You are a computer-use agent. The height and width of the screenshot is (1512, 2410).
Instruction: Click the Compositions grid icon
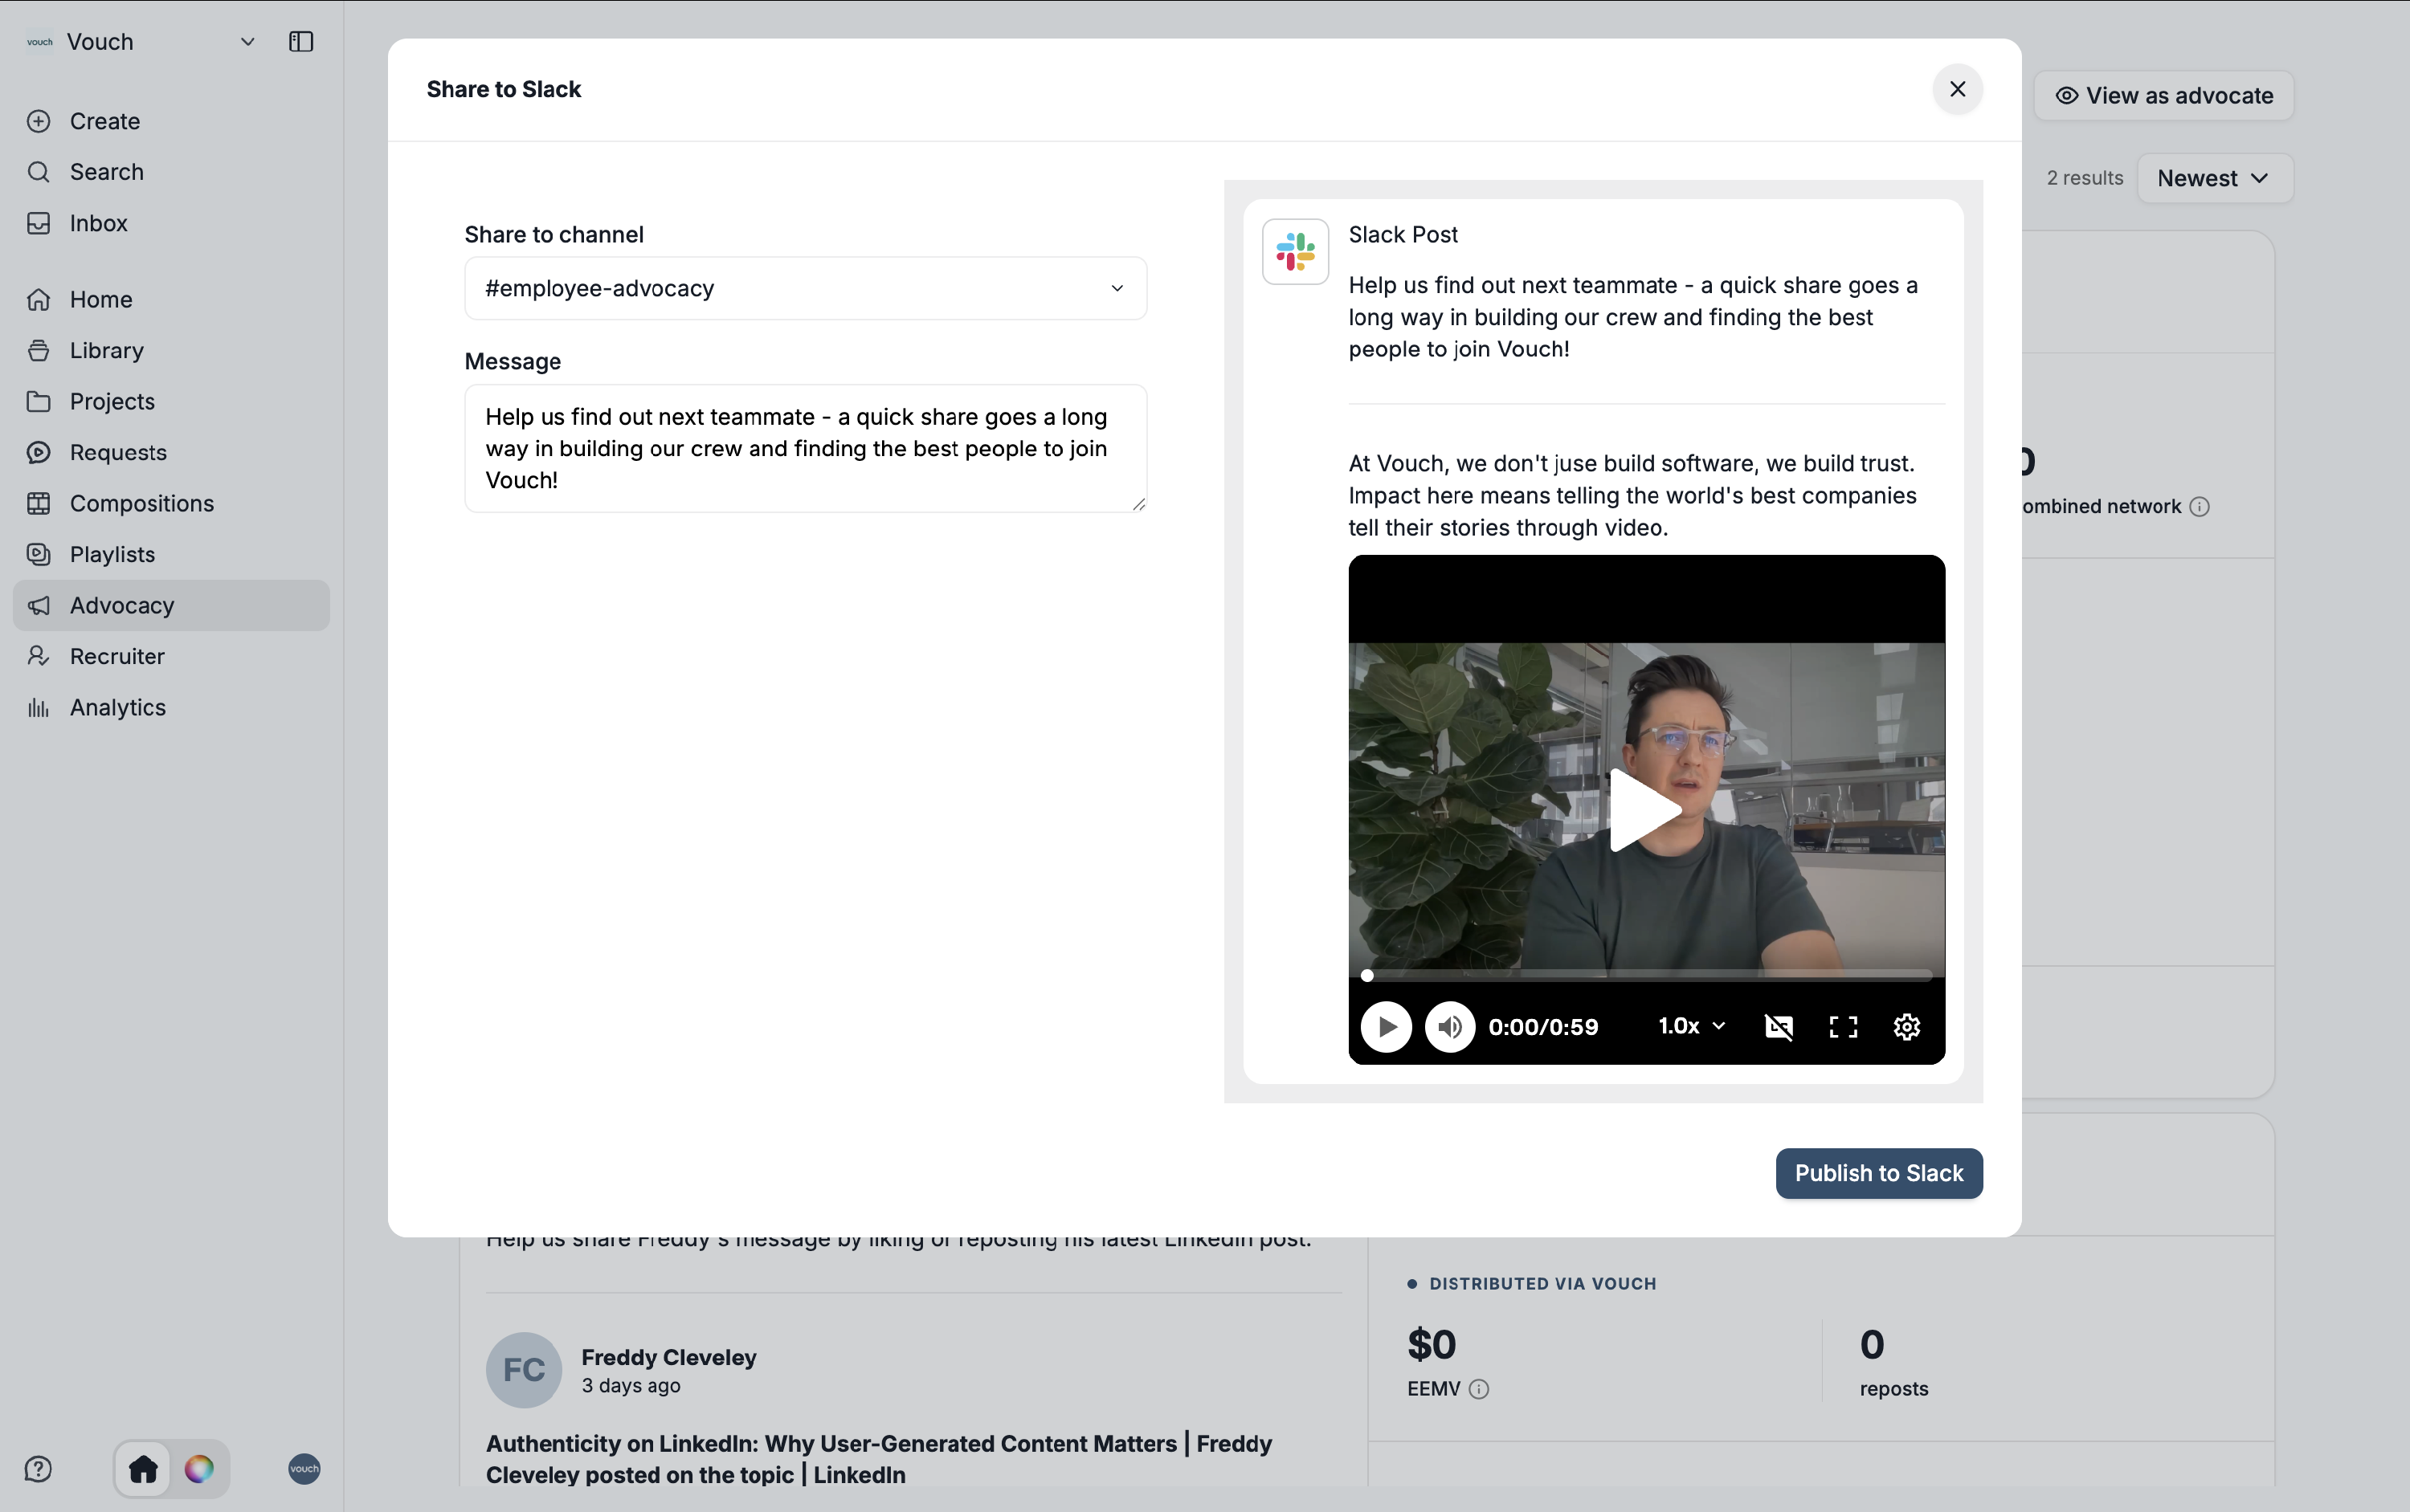(x=39, y=503)
